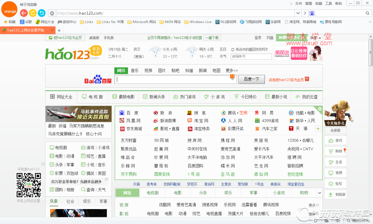Switch to the 社会 news tab
Image resolution: width=373 pixels, height=224 pixels.
pos(70,201)
